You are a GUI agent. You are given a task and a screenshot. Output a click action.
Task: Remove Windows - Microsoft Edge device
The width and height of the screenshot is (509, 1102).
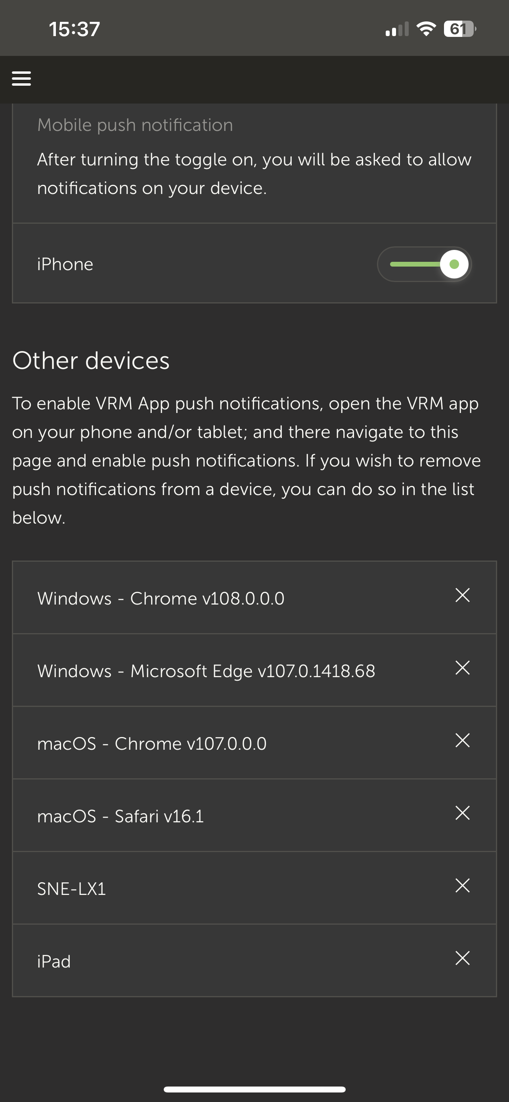[x=463, y=668]
